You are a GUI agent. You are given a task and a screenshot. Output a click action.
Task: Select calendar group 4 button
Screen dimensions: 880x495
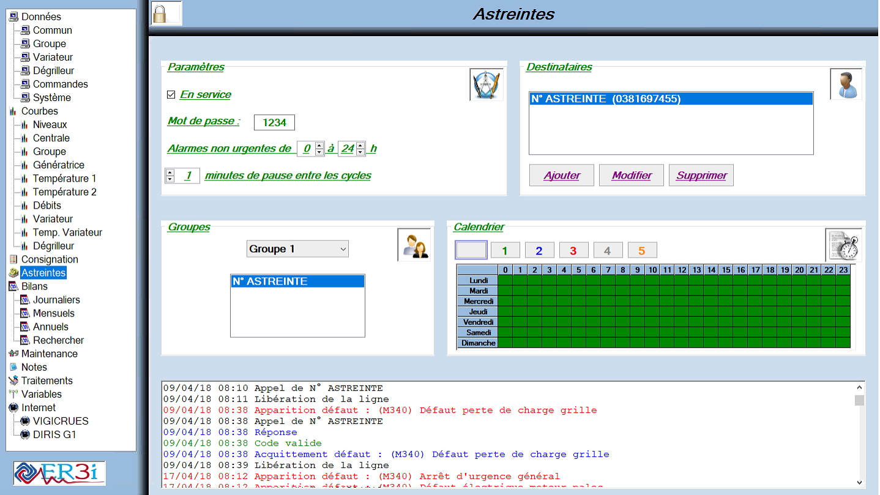point(608,250)
